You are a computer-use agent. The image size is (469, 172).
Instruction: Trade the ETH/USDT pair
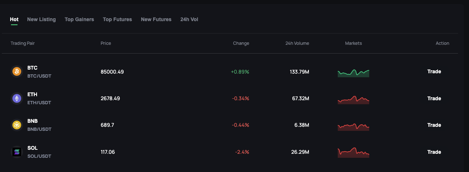[x=434, y=98]
